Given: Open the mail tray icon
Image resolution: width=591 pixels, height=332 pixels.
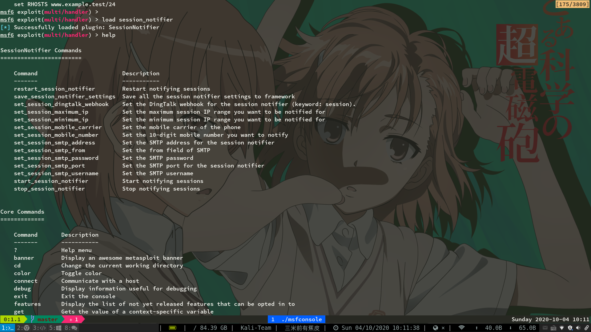Looking at the screenshot, I should tap(545, 328).
